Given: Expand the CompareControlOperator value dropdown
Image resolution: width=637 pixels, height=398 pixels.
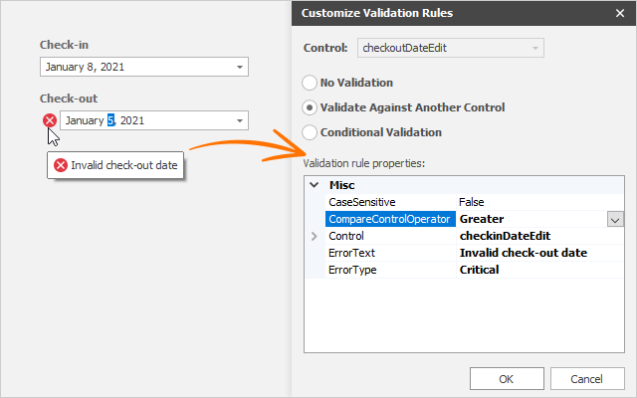Looking at the screenshot, I should [x=615, y=219].
